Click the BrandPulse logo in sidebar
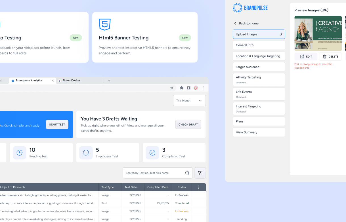The image size is (346, 222). pyautogui.click(x=250, y=8)
